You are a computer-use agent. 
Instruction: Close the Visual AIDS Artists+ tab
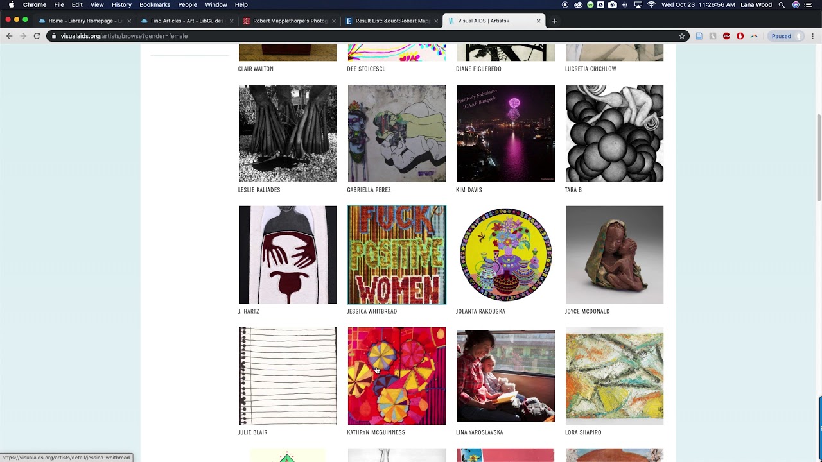538,21
